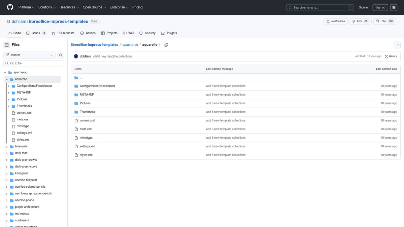Viewport: 404px width, 227px height.
Task: Open the Projects tab
Action: pos(109,33)
